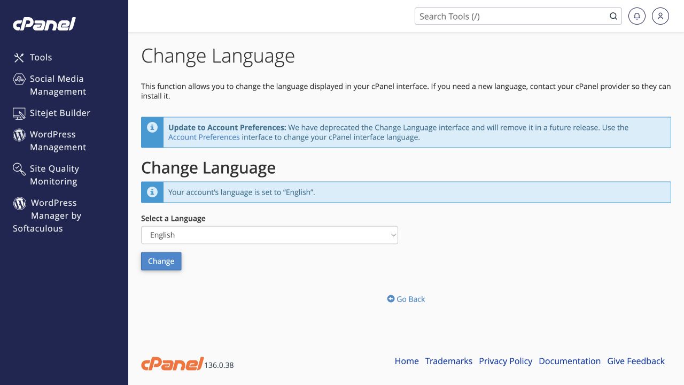The height and width of the screenshot is (385, 684).
Task: Open WordPress Manager by Softaculous
Action: tap(47, 215)
